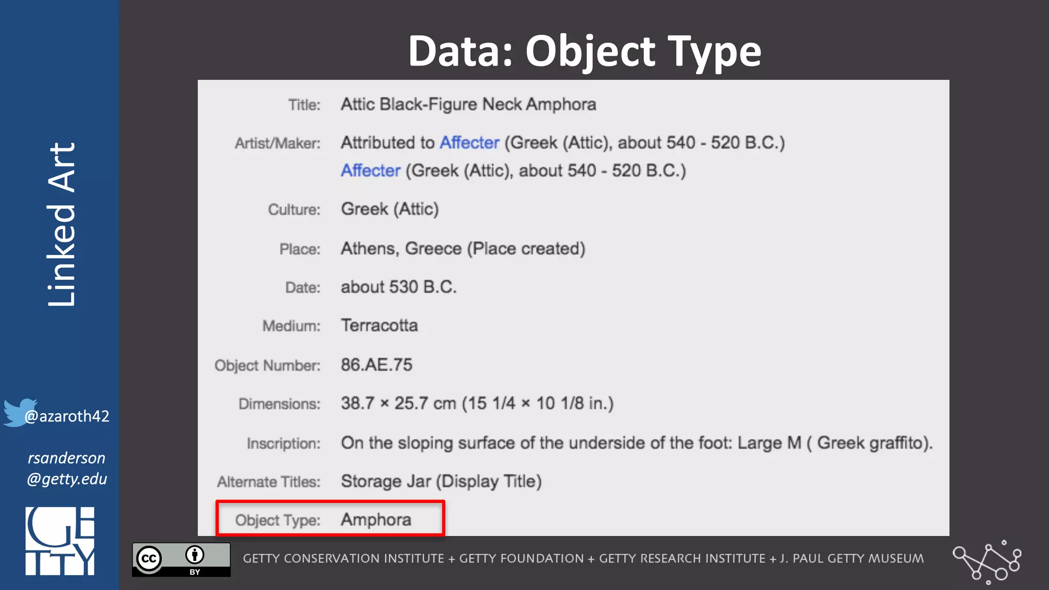The height and width of the screenshot is (590, 1049).
Task: Click the Twitter bird icon
Action: pyautogui.click(x=19, y=412)
